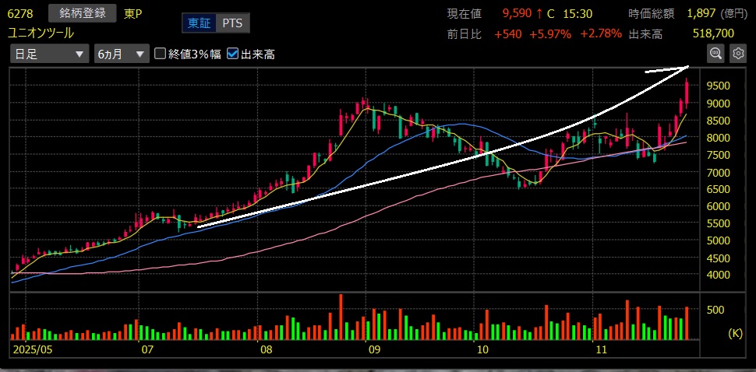Image resolution: width=756 pixels, height=372 pixels.
Task: Expand the 6カ月 period dropdown
Action: (x=121, y=54)
